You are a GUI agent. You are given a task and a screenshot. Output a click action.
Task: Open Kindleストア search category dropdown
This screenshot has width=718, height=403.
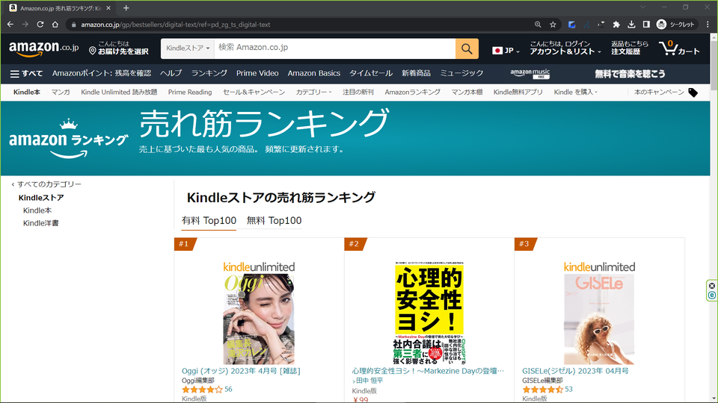(x=187, y=49)
